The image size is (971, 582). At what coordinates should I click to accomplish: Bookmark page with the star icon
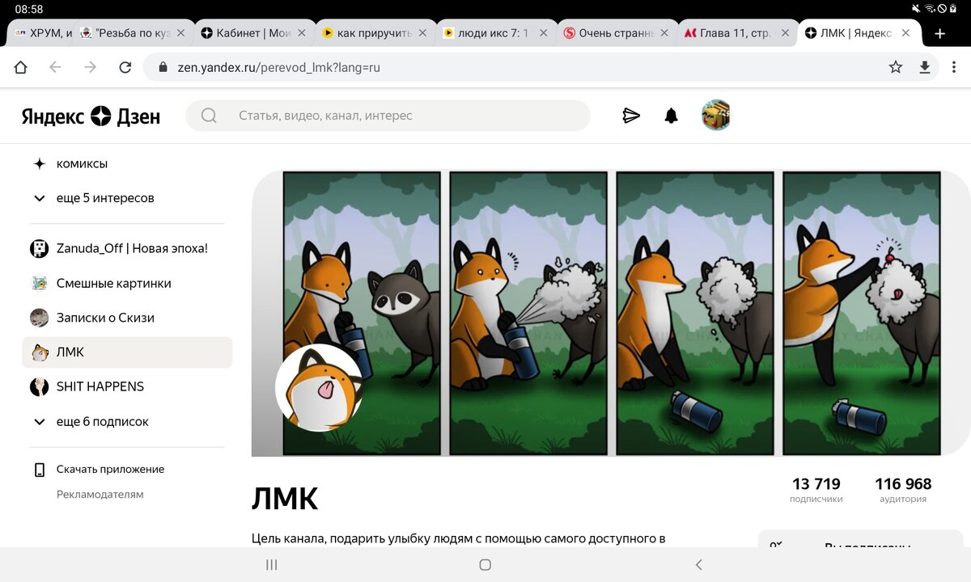(895, 67)
